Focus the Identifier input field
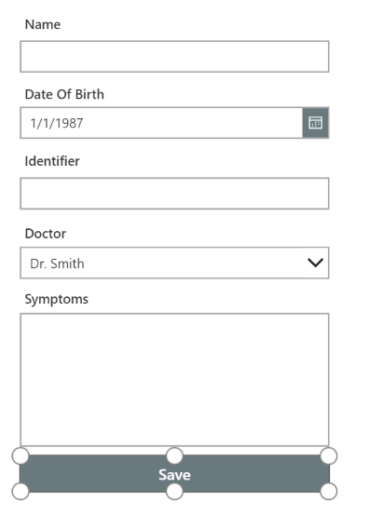 tap(174, 194)
